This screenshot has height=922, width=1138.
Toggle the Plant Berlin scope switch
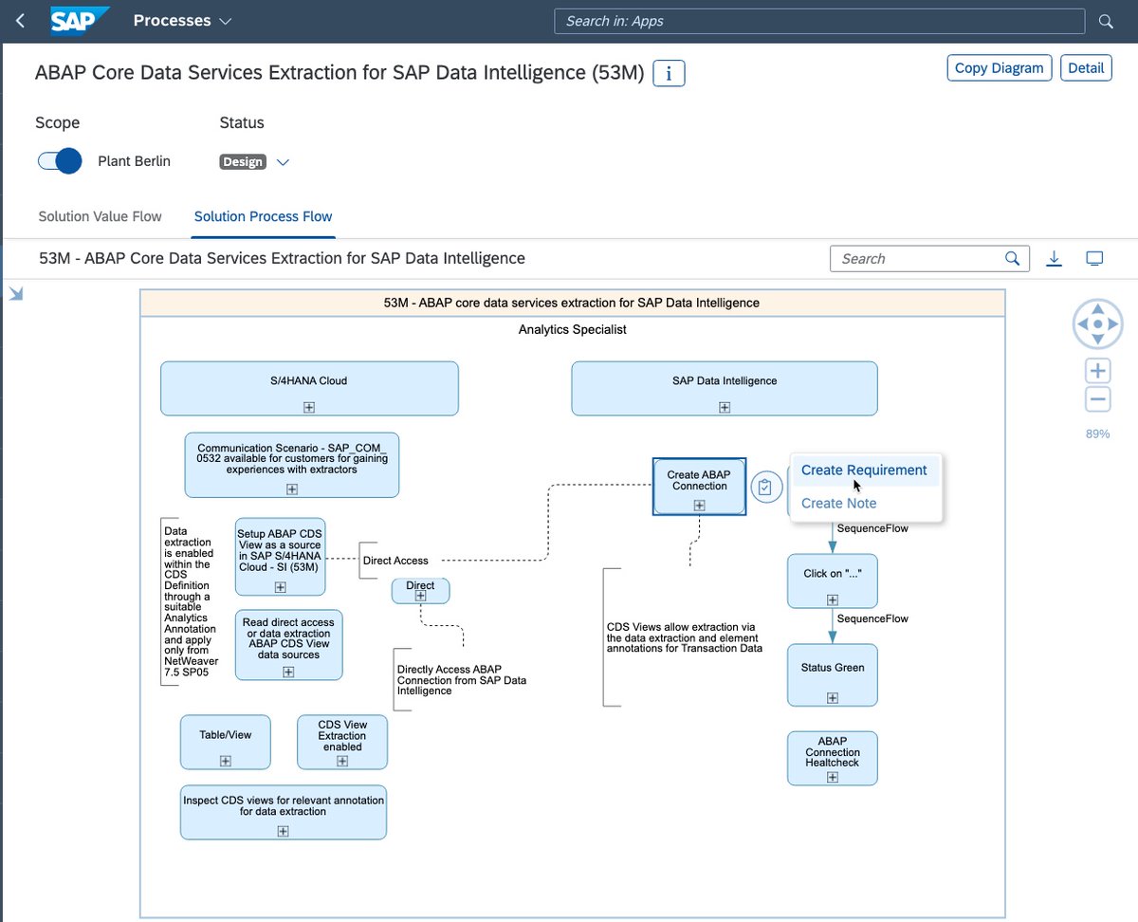click(60, 161)
